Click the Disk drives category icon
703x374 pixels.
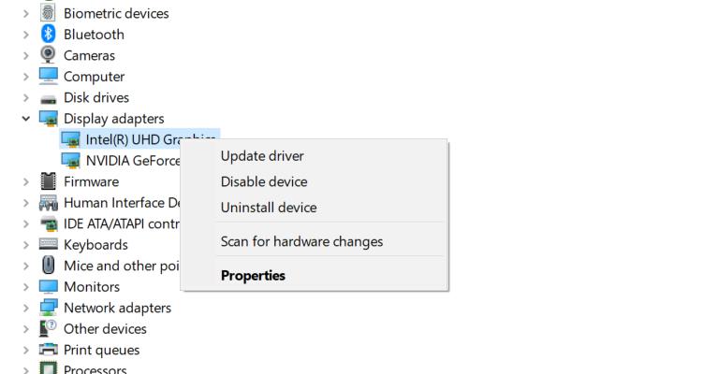48,98
